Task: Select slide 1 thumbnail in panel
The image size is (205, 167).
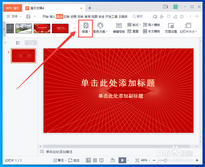Action: point(23,56)
